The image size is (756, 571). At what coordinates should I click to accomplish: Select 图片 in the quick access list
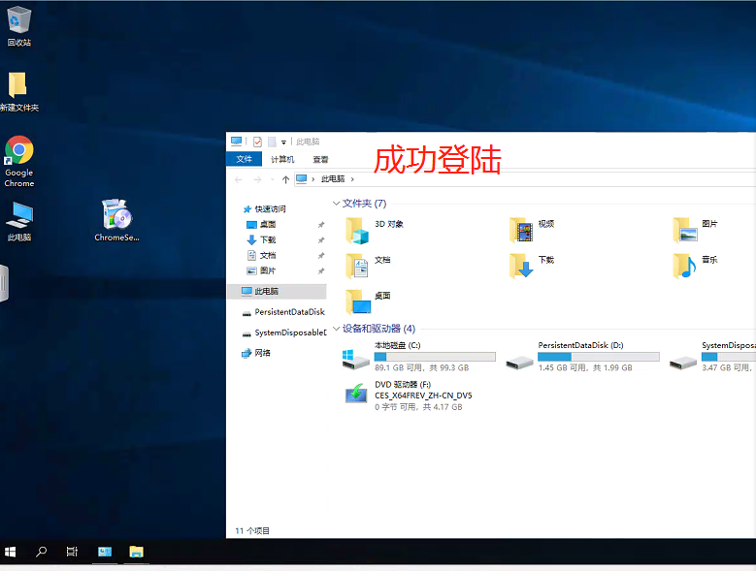[x=268, y=270]
